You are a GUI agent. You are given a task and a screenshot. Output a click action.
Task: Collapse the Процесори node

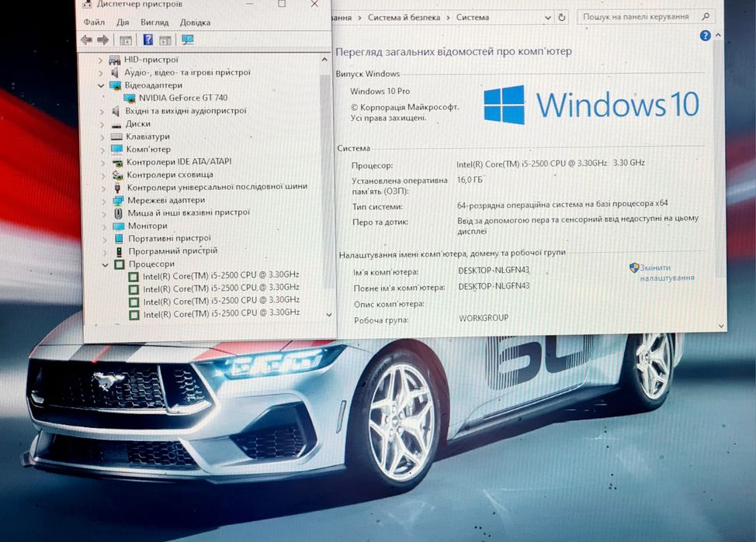(x=105, y=264)
